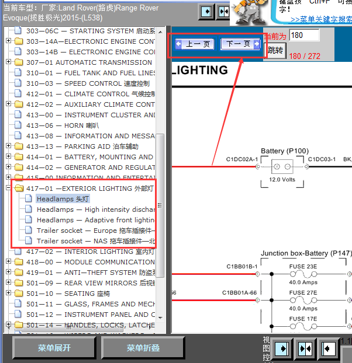
Task: Click the tree scrollbar up arrow
Action: tap(160, 32)
